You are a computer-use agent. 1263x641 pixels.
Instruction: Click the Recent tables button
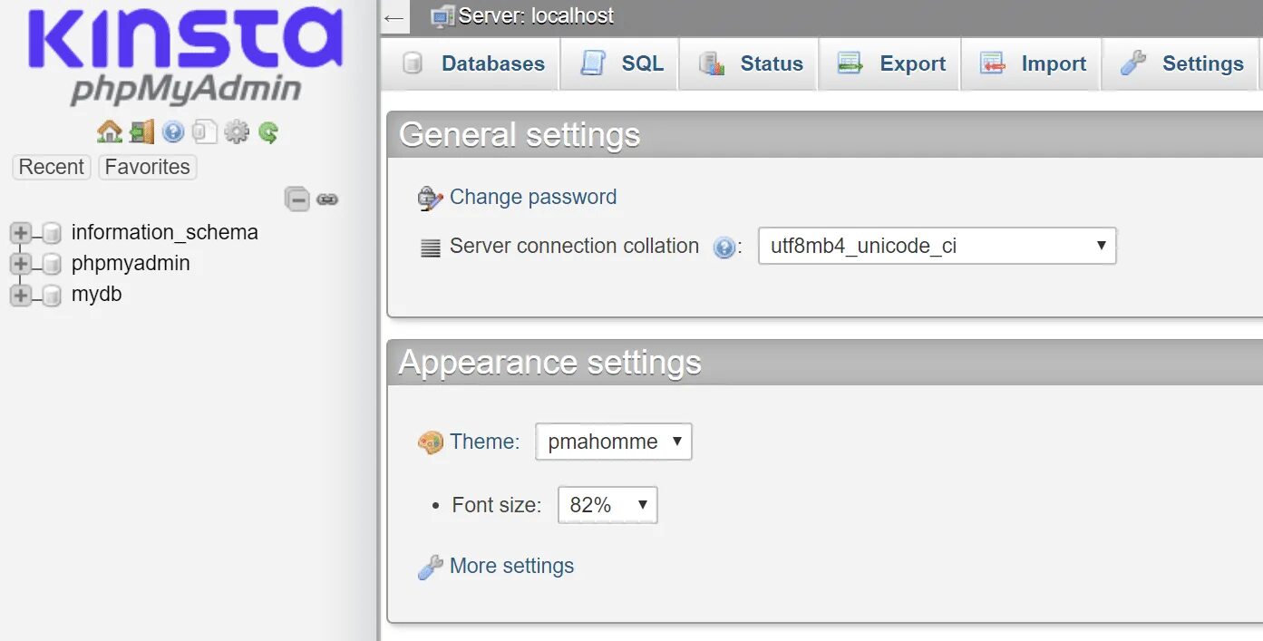pyautogui.click(x=51, y=167)
